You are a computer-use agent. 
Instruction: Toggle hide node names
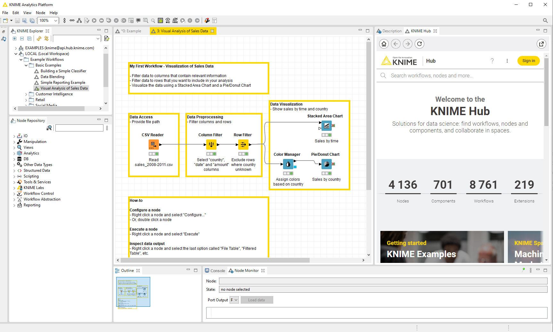(175, 20)
